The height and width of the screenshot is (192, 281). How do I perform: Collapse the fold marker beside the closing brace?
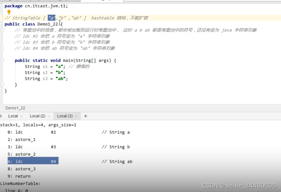click(3, 84)
